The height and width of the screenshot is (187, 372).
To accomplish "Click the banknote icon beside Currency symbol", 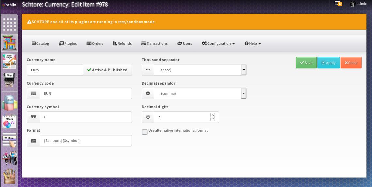I will click(x=33, y=117).
